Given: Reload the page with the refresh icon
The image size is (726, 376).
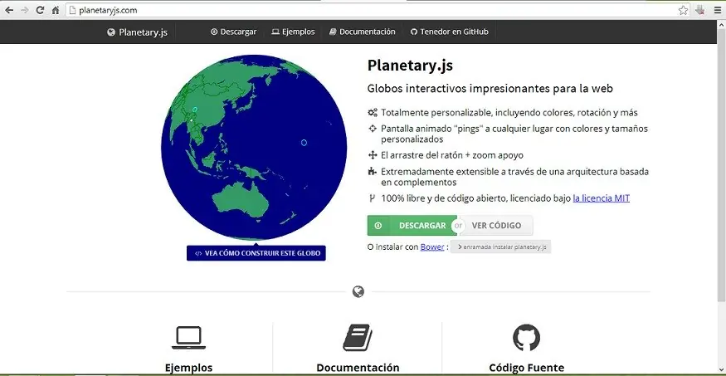Looking at the screenshot, I should [41, 10].
